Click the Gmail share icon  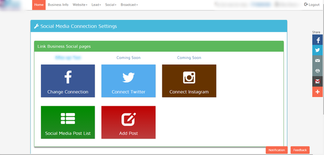318,81
